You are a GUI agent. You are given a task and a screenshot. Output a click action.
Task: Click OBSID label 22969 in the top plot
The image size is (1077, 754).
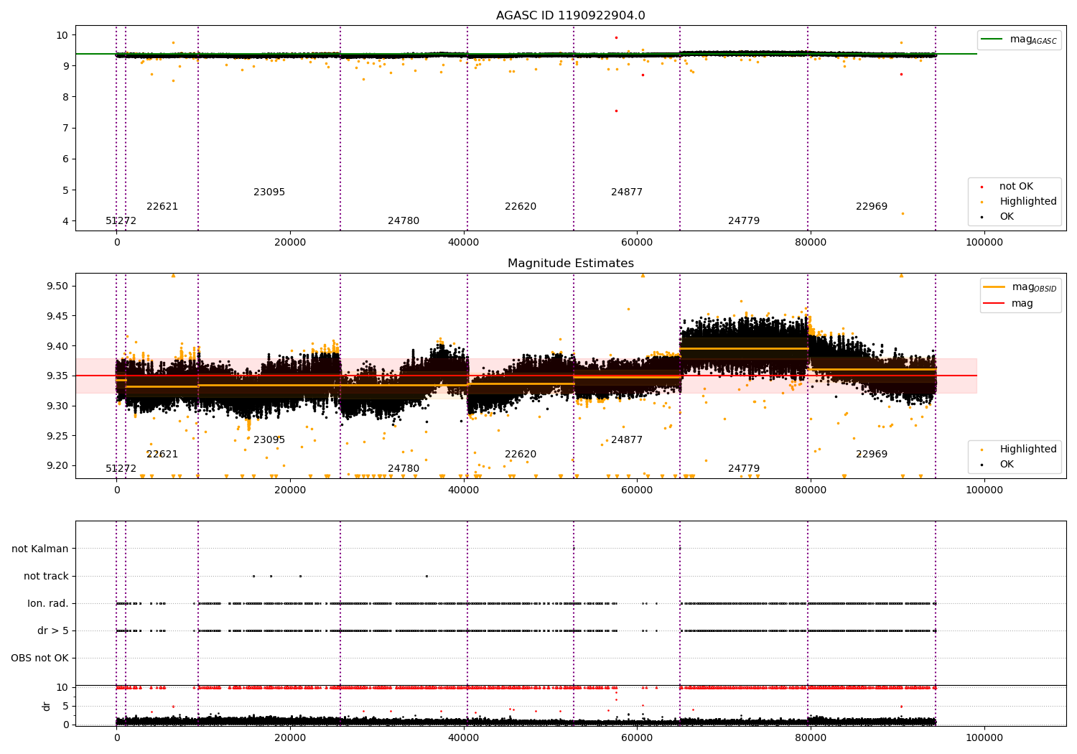coord(872,207)
